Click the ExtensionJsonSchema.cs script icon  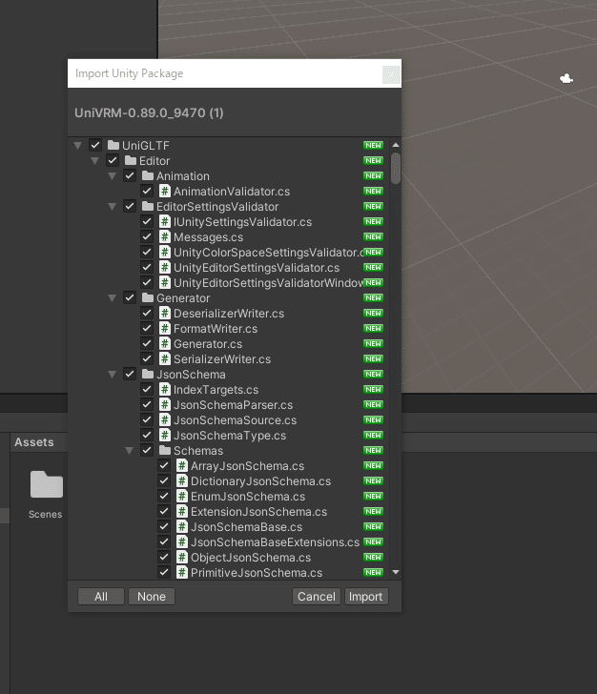(182, 512)
